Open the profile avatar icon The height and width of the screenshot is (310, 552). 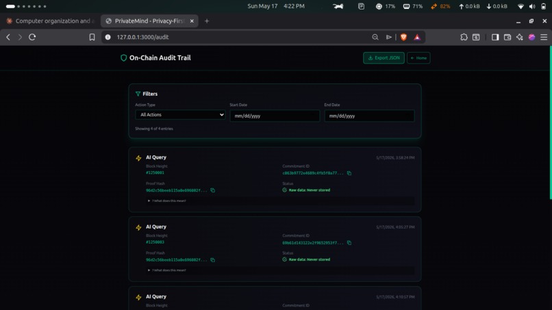tap(531, 37)
